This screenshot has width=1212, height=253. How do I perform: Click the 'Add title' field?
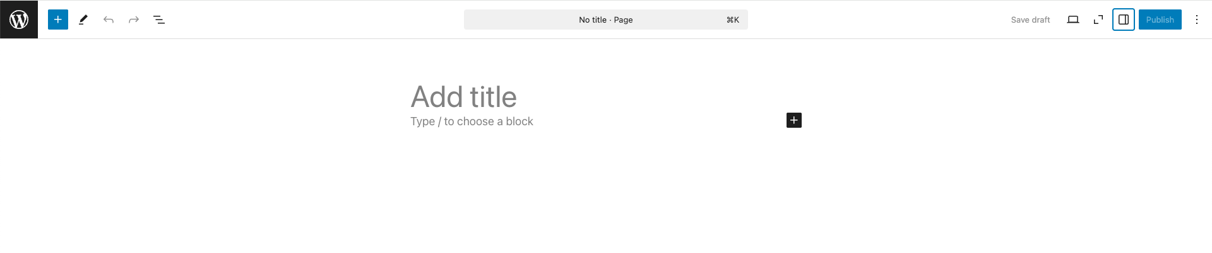click(x=464, y=97)
